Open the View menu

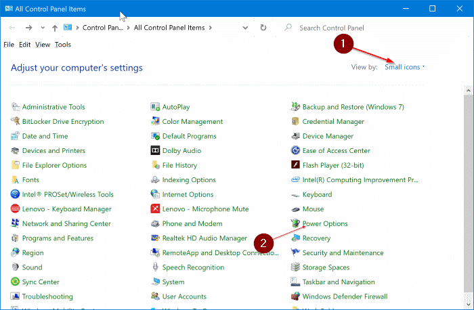click(43, 45)
